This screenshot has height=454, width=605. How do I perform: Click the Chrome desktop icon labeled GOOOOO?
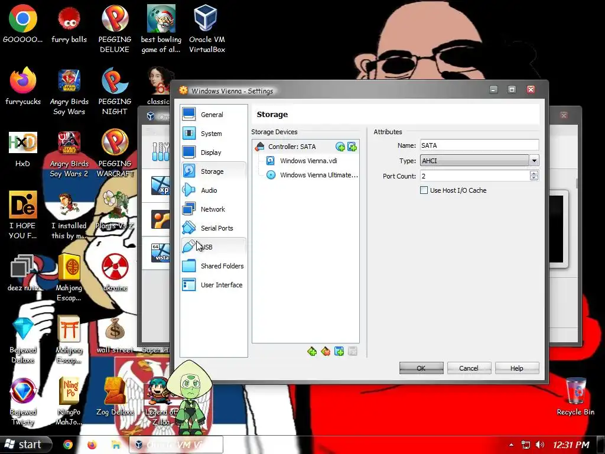pyautogui.click(x=23, y=24)
